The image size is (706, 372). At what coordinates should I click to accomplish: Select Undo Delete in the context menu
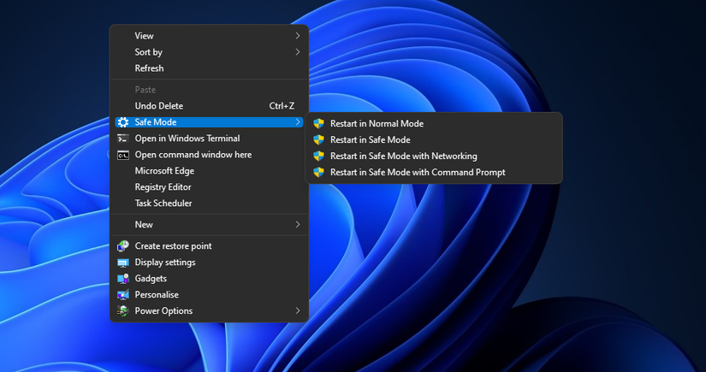click(209, 106)
